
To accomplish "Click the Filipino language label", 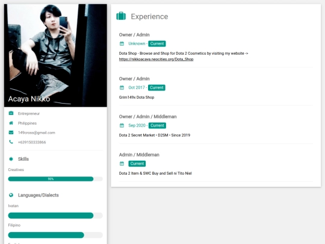I will tap(14, 225).
